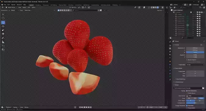Toggle the top collection exclude checkbox
Screen dimensions: 206x111
pos(191,12)
